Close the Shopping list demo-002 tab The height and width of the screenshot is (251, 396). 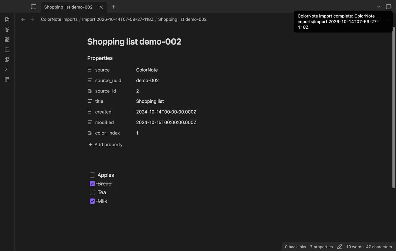pos(101,7)
